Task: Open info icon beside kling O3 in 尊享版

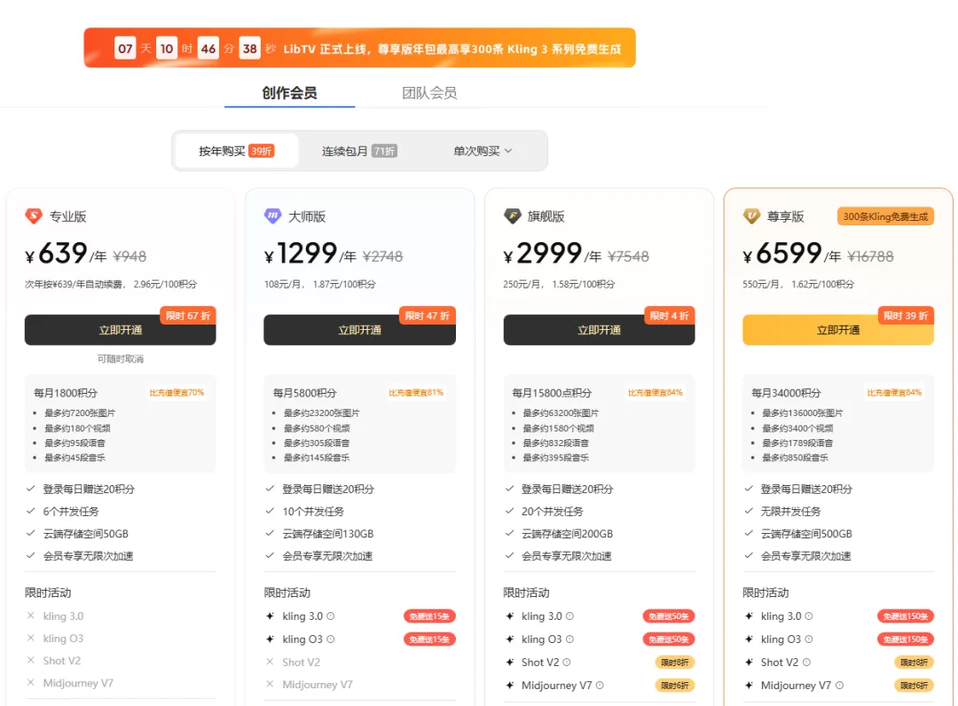Action: click(x=809, y=639)
